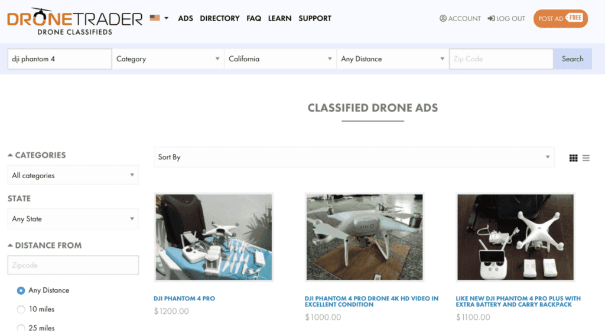The height and width of the screenshot is (331, 605).
Task: Open the Like New Phantom 4 Pro Plus photo
Action: [x=515, y=237]
